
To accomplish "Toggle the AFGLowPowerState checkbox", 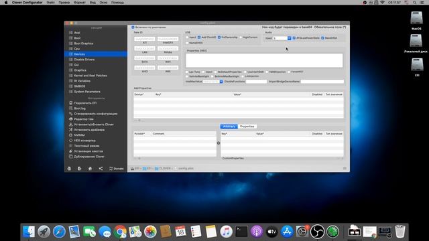I will click(x=294, y=38).
